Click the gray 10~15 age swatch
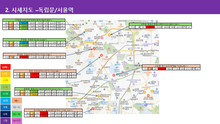This screenshot has height=124, width=220. click(17, 107)
